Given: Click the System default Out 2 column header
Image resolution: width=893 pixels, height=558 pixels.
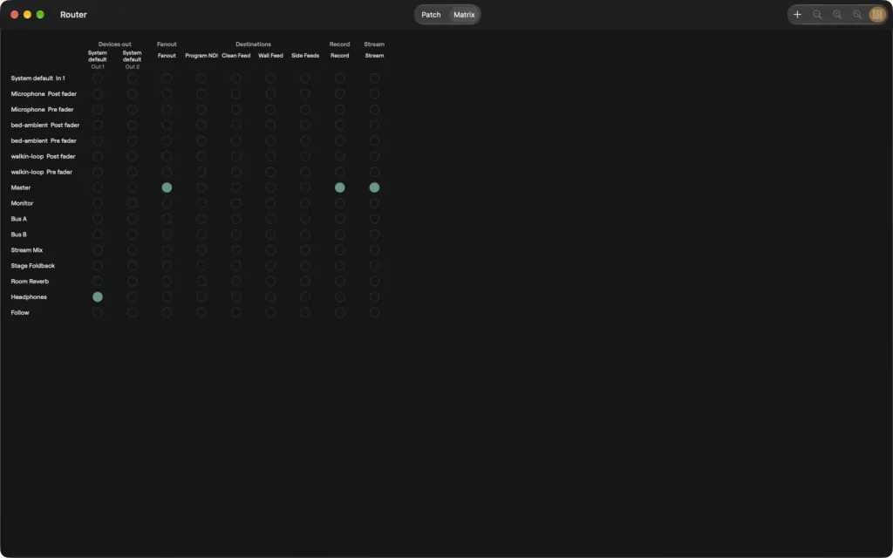Looking at the screenshot, I should click(133, 59).
